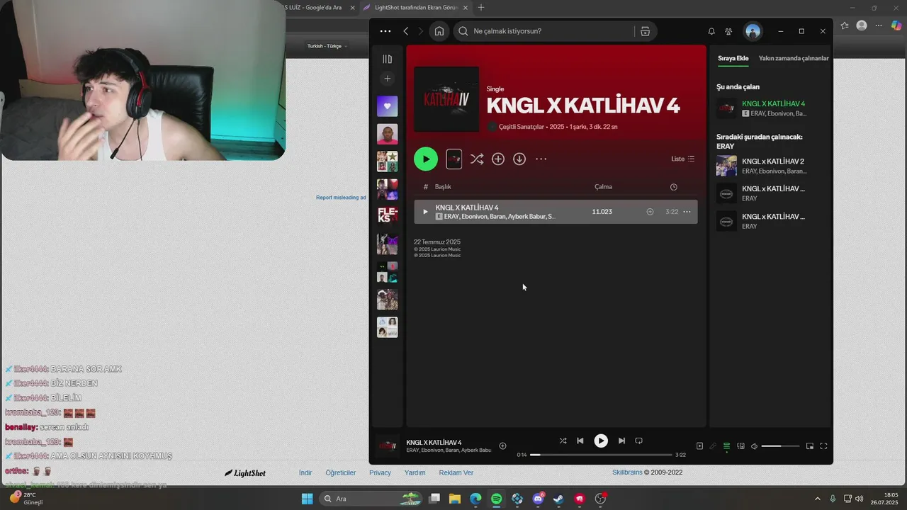This screenshot has width=907, height=510.
Task: Switch to the Sıraya Ekle tab
Action: [733, 58]
